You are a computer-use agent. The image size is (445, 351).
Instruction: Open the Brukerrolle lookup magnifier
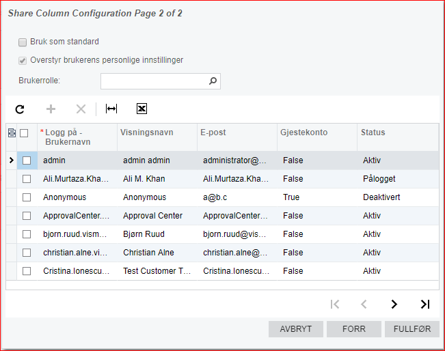coord(213,81)
